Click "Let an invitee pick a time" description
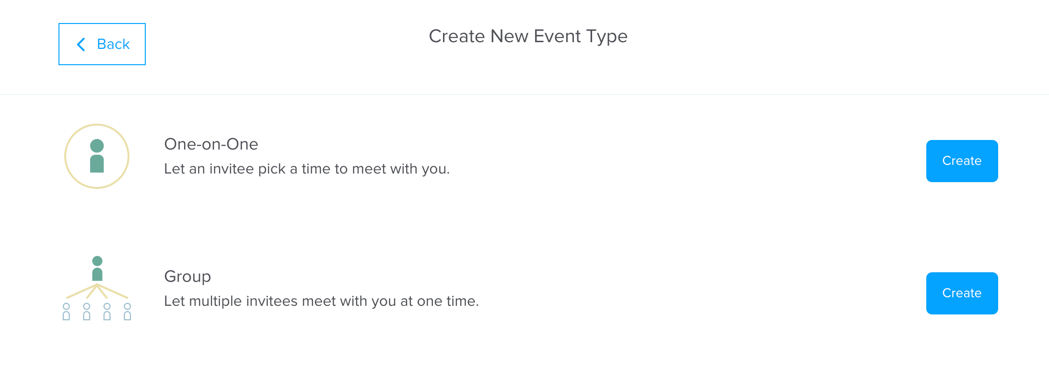Image resolution: width=1049 pixels, height=371 pixels. (x=307, y=169)
